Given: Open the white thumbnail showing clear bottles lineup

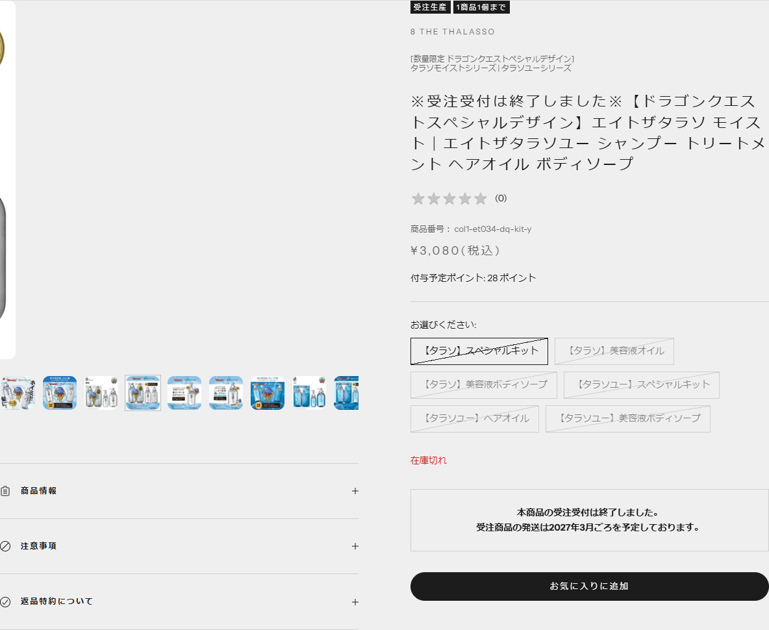Looking at the screenshot, I should 101,393.
